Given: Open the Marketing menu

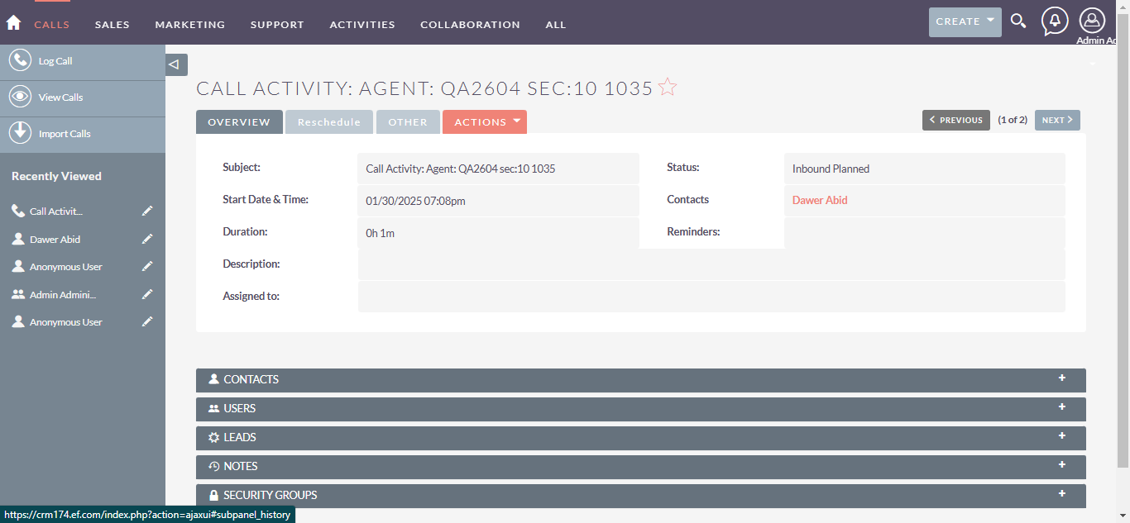Looking at the screenshot, I should (190, 25).
